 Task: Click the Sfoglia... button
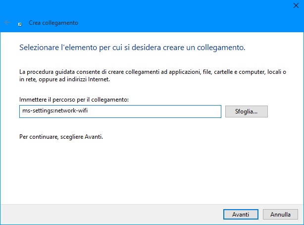click(246, 112)
